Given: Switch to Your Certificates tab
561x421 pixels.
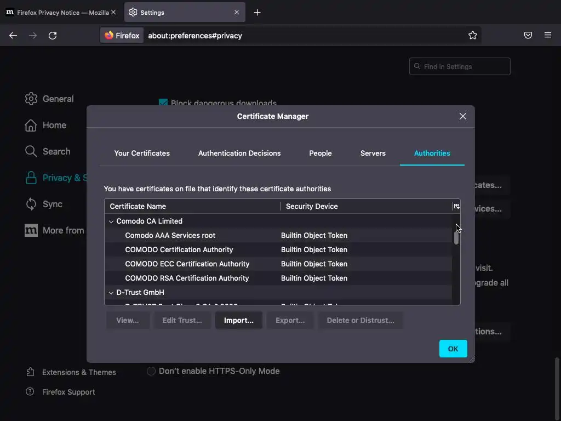Looking at the screenshot, I should click(142, 153).
